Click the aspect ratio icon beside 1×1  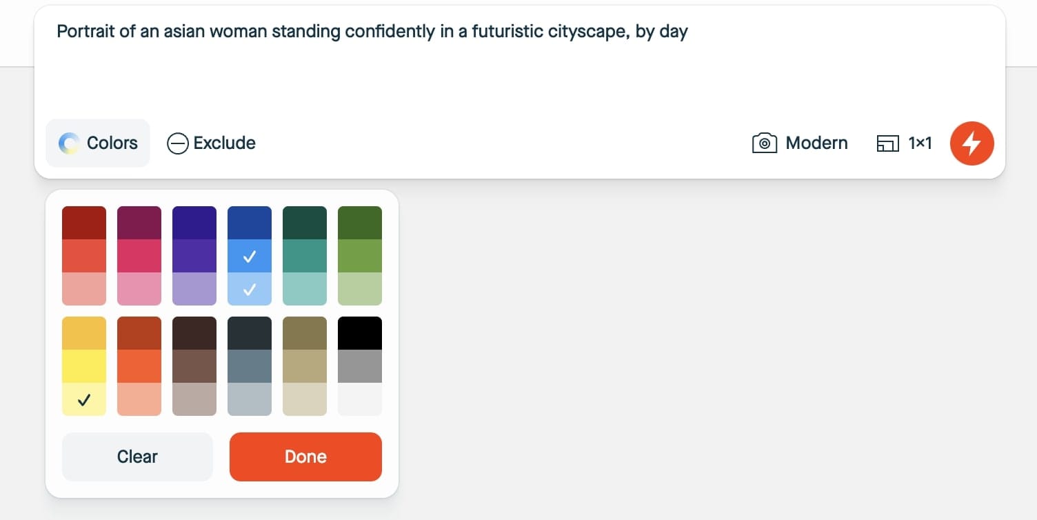888,143
